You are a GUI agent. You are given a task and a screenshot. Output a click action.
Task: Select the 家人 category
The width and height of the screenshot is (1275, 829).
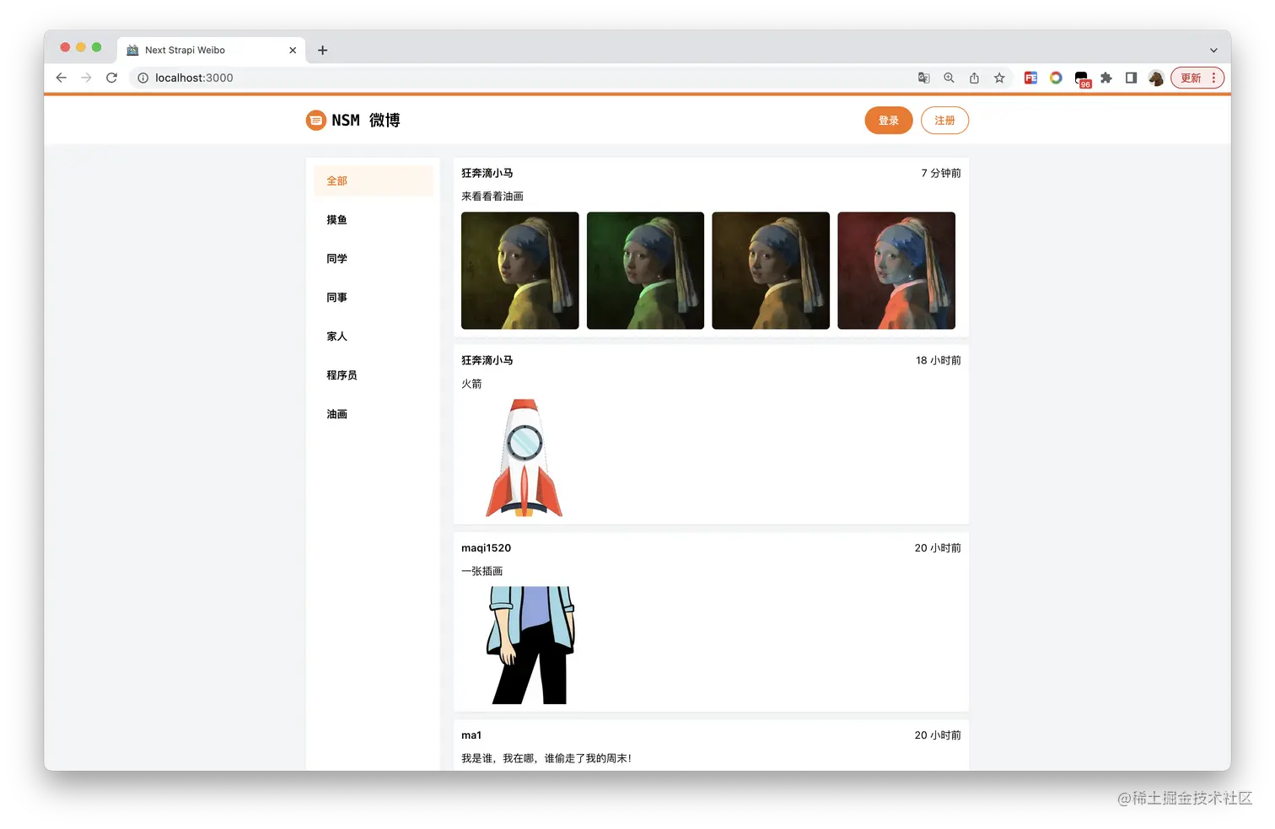click(374, 336)
